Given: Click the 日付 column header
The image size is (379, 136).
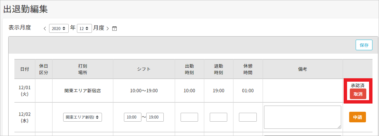Looking at the screenshot, I should click(x=25, y=69).
